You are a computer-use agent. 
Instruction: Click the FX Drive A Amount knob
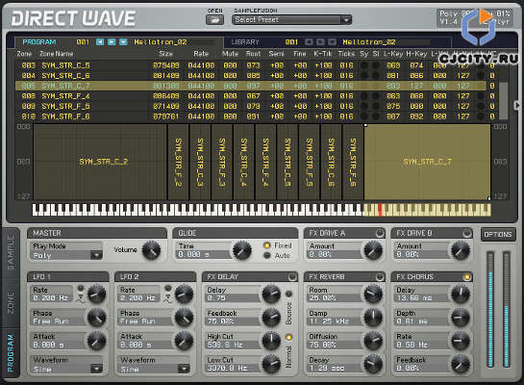[x=373, y=250]
